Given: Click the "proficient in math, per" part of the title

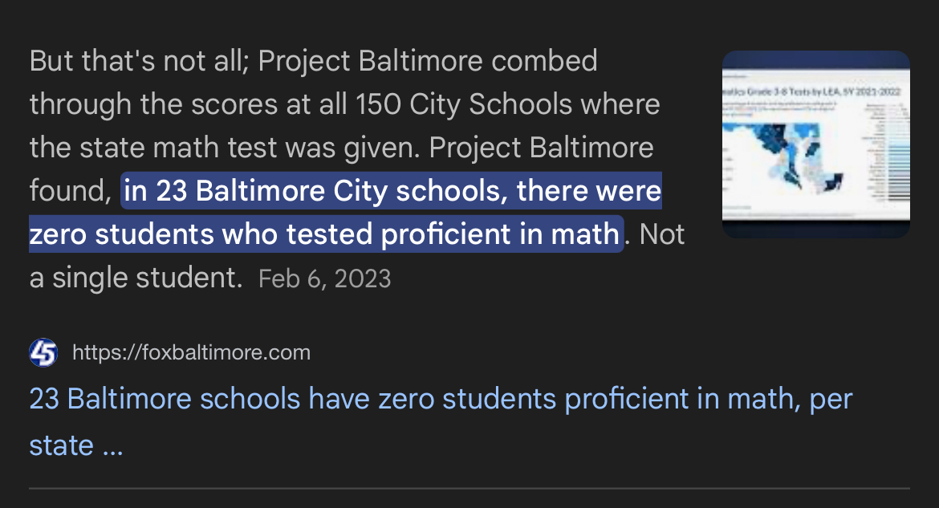Looking at the screenshot, I should 709,399.
